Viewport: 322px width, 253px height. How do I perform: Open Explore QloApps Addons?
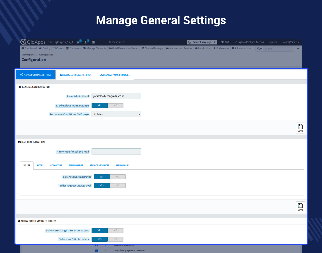[249, 42]
